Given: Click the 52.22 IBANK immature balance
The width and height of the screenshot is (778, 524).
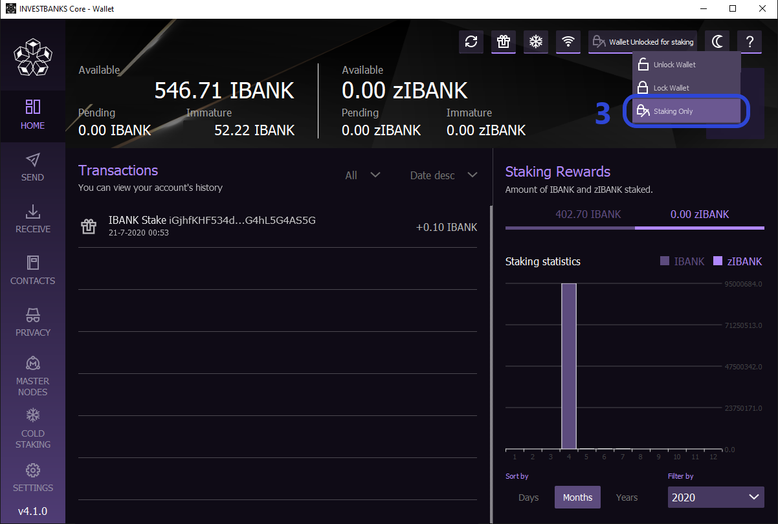Looking at the screenshot, I should coord(254,130).
